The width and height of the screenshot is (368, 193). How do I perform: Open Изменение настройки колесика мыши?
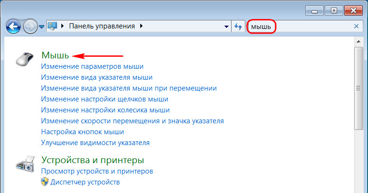[x=106, y=110]
